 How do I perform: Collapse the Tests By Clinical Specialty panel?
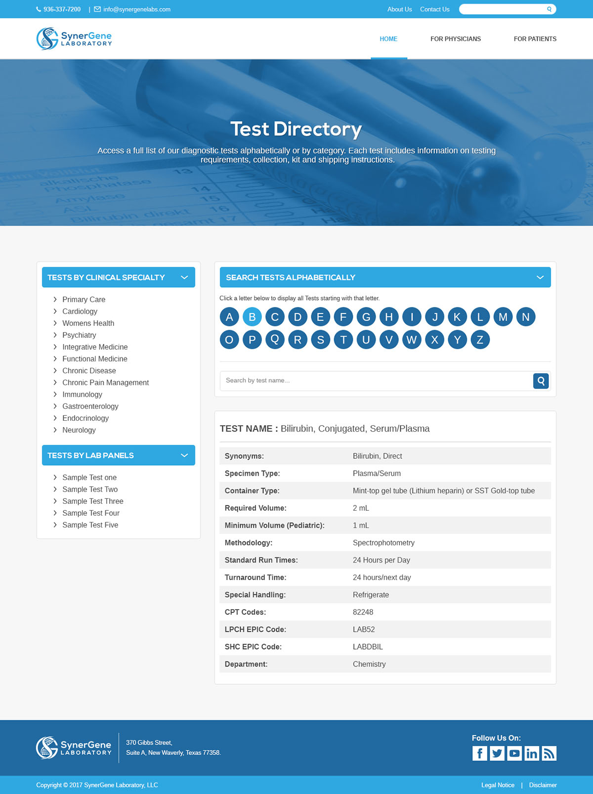(184, 277)
